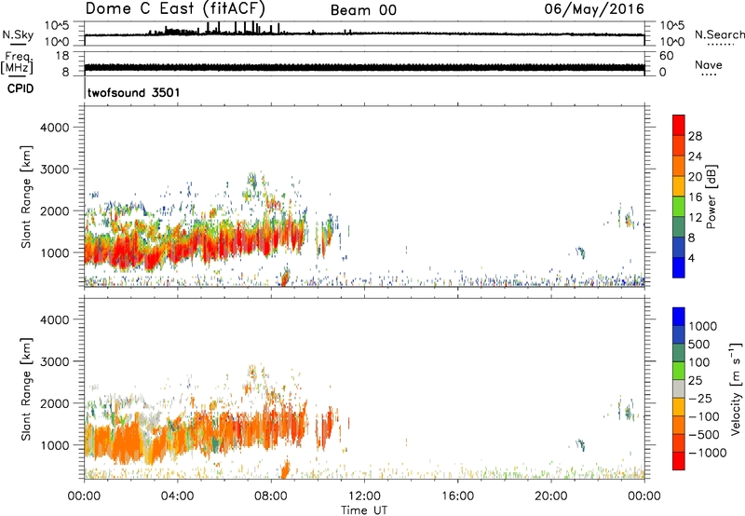This screenshot has height=516, width=745.
Task: Click the '-1000' tick on Velocity color bar
Action: click(x=707, y=453)
